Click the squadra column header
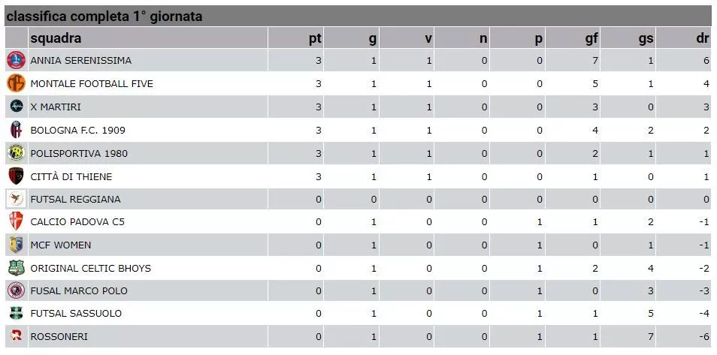717x355 pixels. [x=56, y=38]
